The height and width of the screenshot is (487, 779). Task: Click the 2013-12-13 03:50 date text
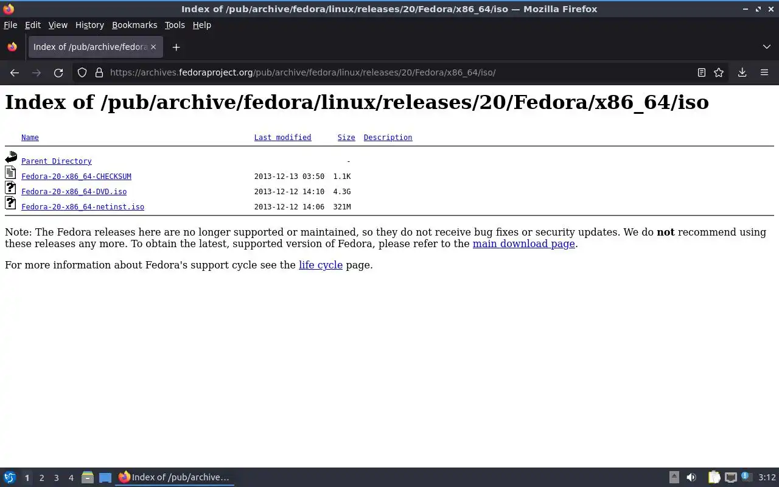[x=289, y=177]
